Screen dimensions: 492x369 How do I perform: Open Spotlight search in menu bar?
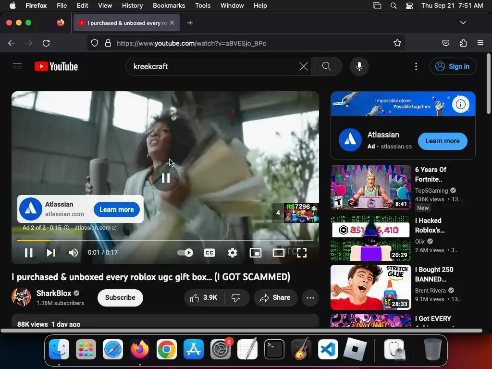[x=394, y=6]
